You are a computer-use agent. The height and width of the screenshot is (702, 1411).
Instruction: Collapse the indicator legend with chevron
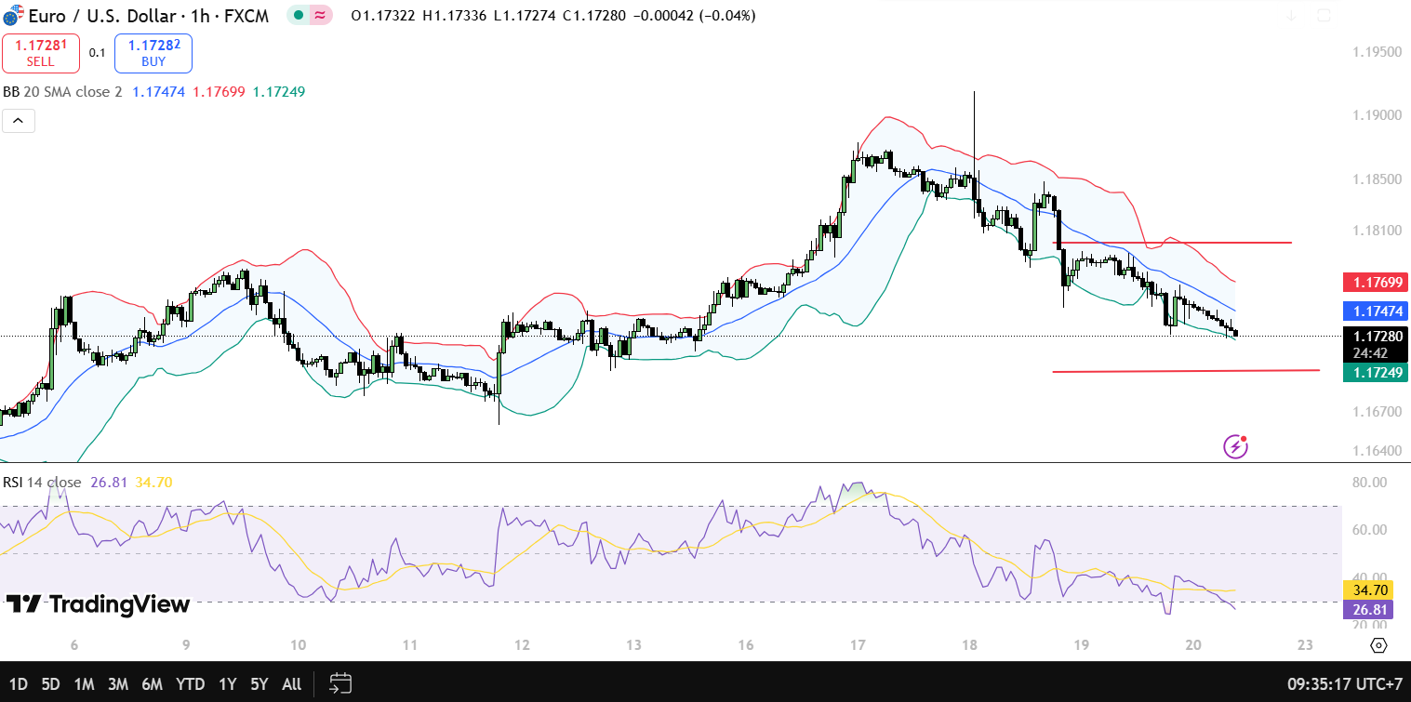pos(19,121)
